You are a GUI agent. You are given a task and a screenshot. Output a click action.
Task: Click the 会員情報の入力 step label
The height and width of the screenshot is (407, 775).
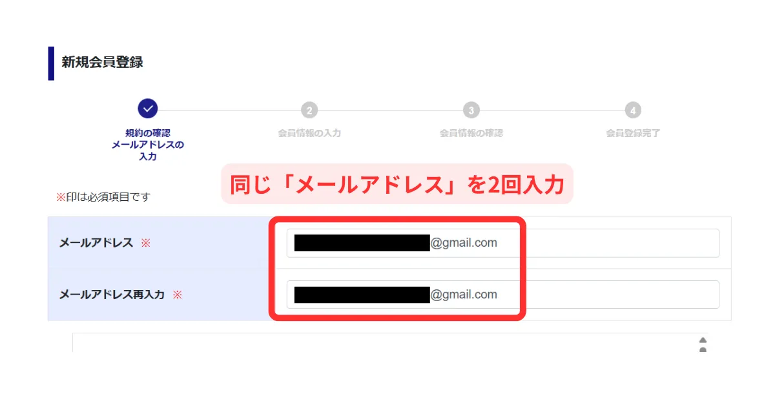click(309, 133)
